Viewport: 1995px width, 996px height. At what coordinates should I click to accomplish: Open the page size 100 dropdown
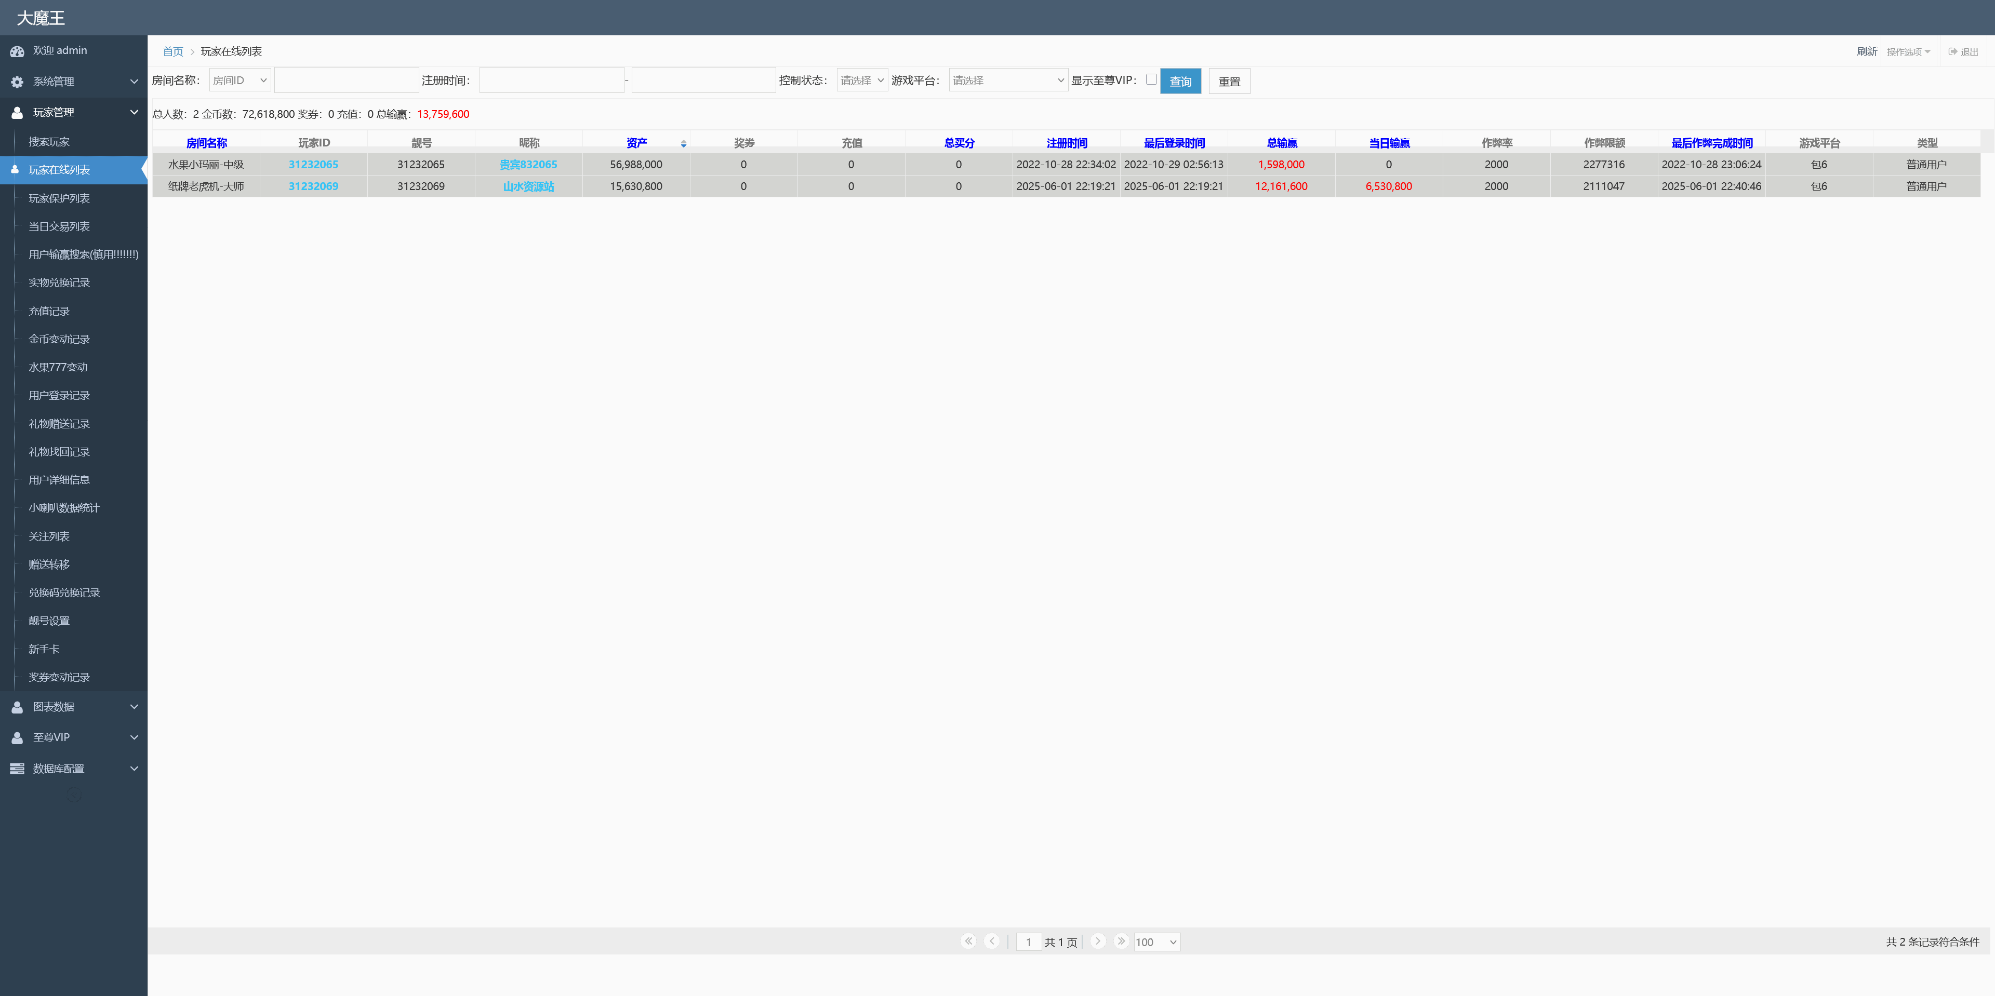[1156, 942]
